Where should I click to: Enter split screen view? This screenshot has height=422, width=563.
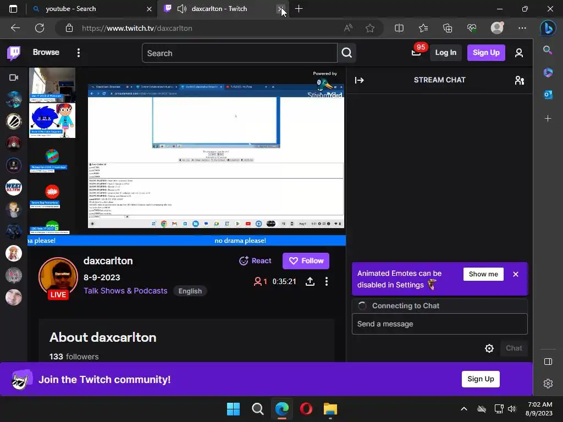coord(399,28)
